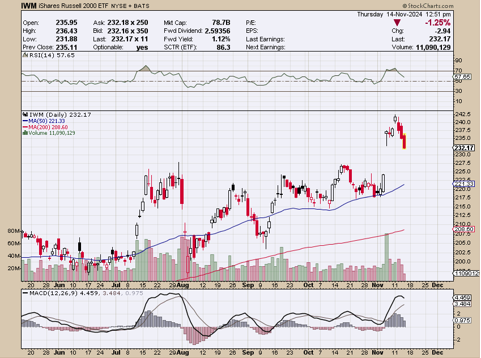Click the 221.33 tag on the price axis

[464, 184]
